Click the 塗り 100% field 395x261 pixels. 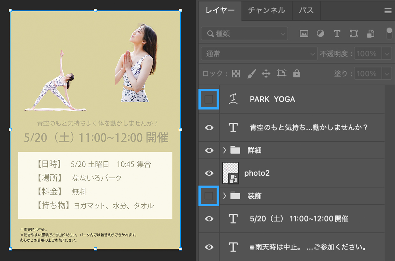pyautogui.click(x=367, y=74)
